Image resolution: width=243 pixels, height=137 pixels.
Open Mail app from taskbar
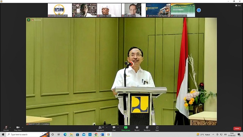(84, 134)
